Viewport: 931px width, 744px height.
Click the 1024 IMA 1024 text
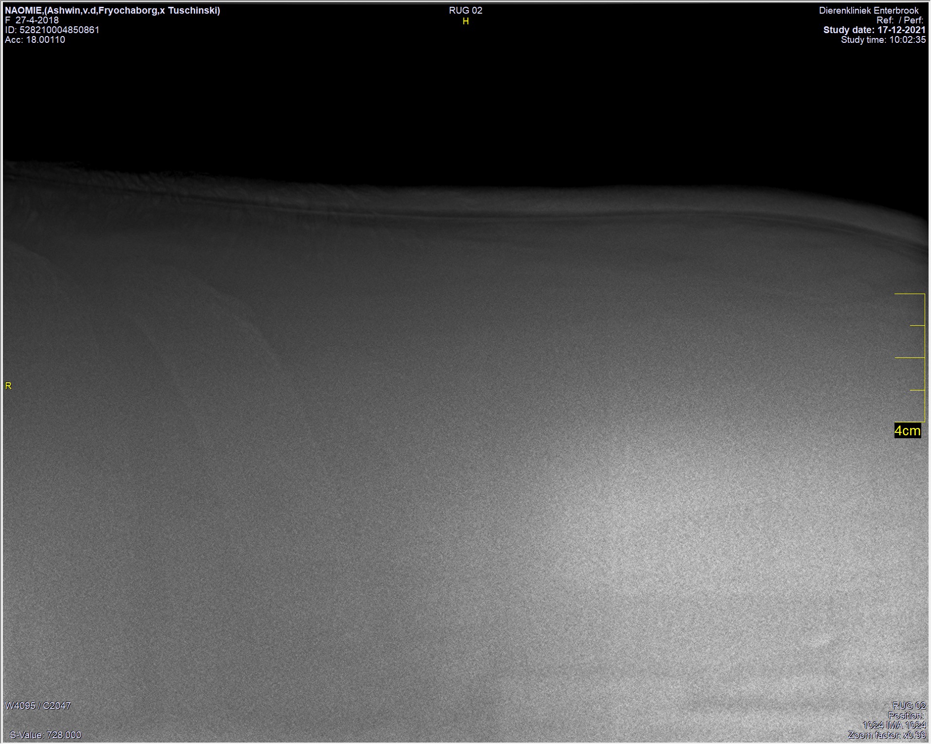(x=894, y=725)
